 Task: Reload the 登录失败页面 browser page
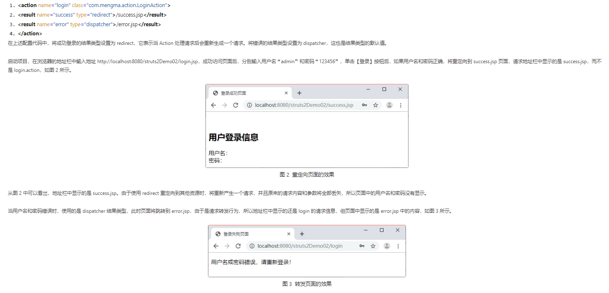tap(238, 246)
